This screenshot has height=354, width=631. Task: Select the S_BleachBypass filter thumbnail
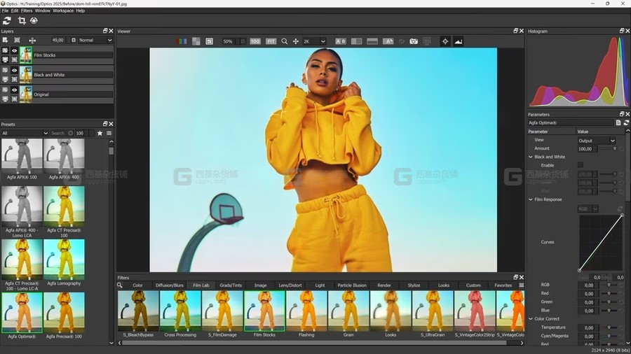(138, 311)
